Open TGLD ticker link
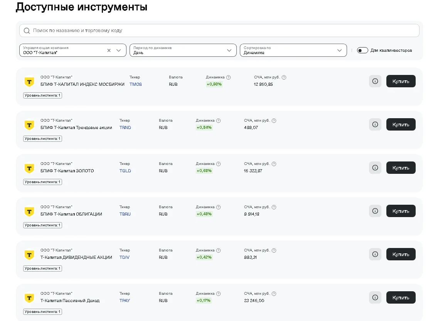 [125, 171]
